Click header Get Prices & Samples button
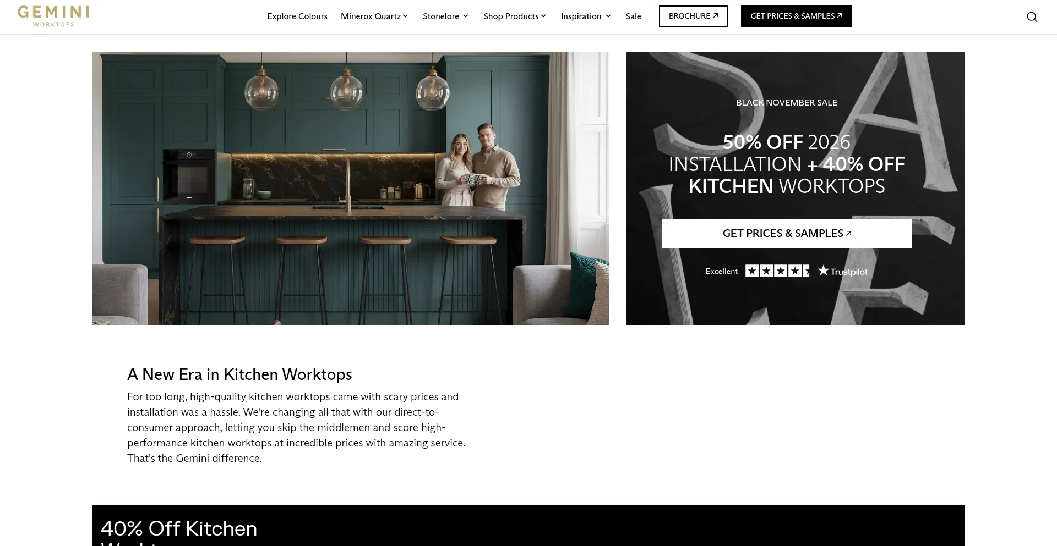 click(x=796, y=16)
